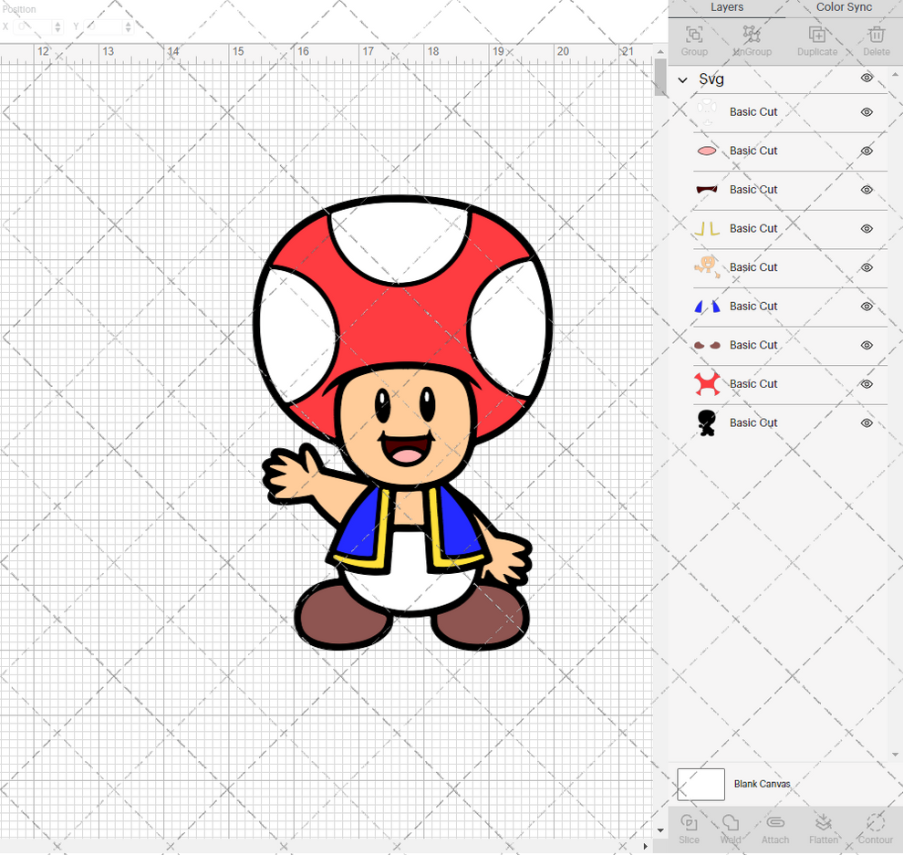Click the Blank Canvas color swatch
The height and width of the screenshot is (855, 903).
click(x=701, y=784)
